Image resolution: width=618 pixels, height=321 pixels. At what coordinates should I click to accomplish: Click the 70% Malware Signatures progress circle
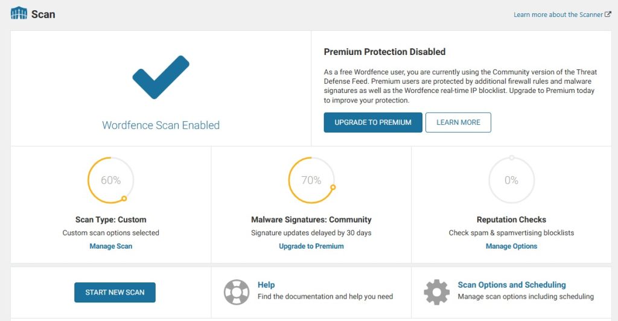[311, 180]
